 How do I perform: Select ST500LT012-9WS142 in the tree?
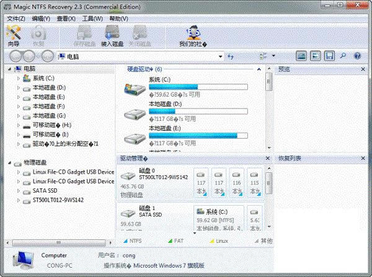[58, 200]
